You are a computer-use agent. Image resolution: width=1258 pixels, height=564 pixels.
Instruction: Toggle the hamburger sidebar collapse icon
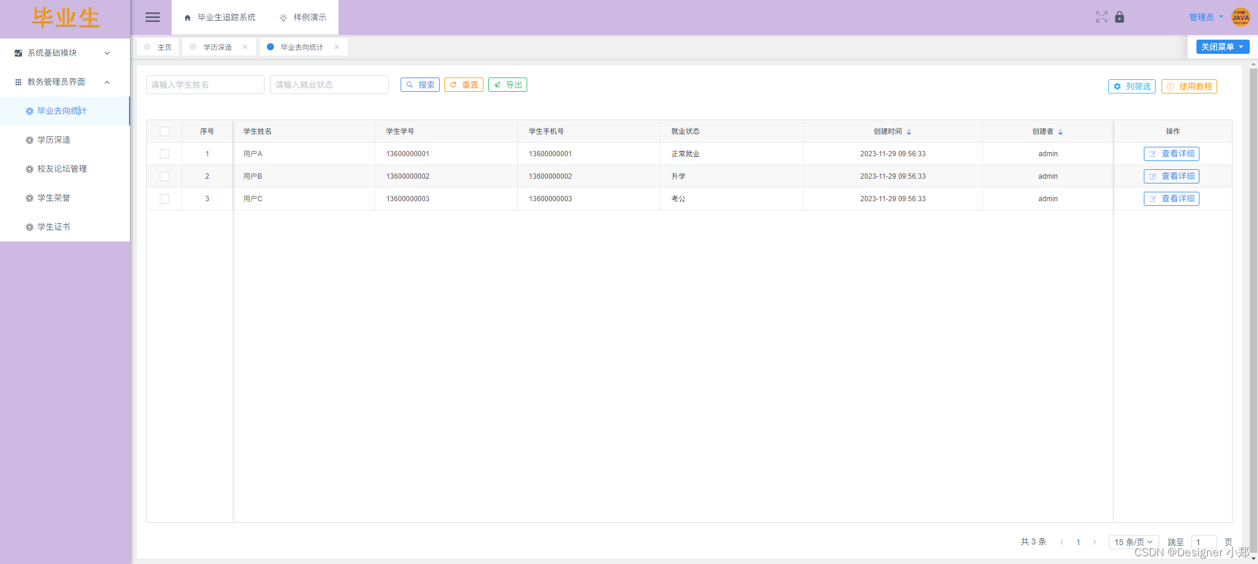pyautogui.click(x=153, y=17)
